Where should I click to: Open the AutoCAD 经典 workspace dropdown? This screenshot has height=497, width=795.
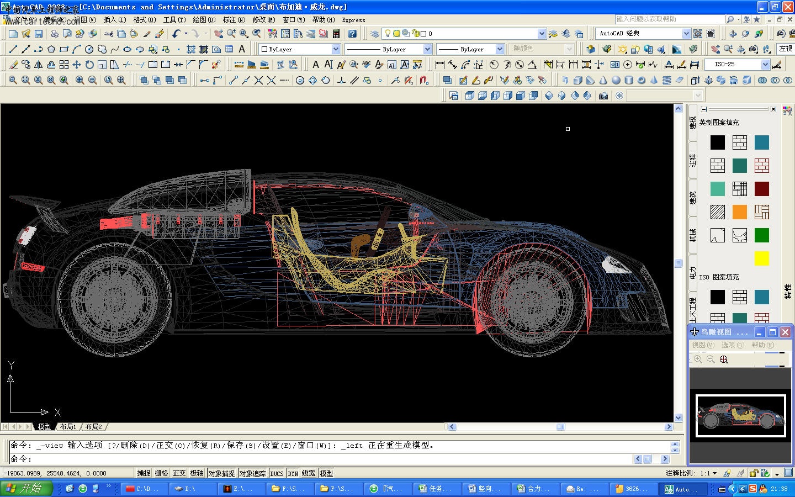(686, 34)
